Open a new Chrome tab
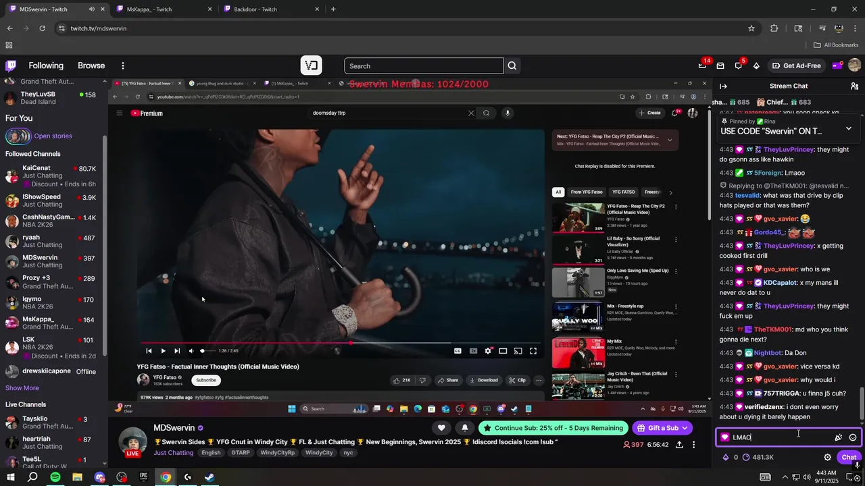This screenshot has width=865, height=486. [333, 9]
